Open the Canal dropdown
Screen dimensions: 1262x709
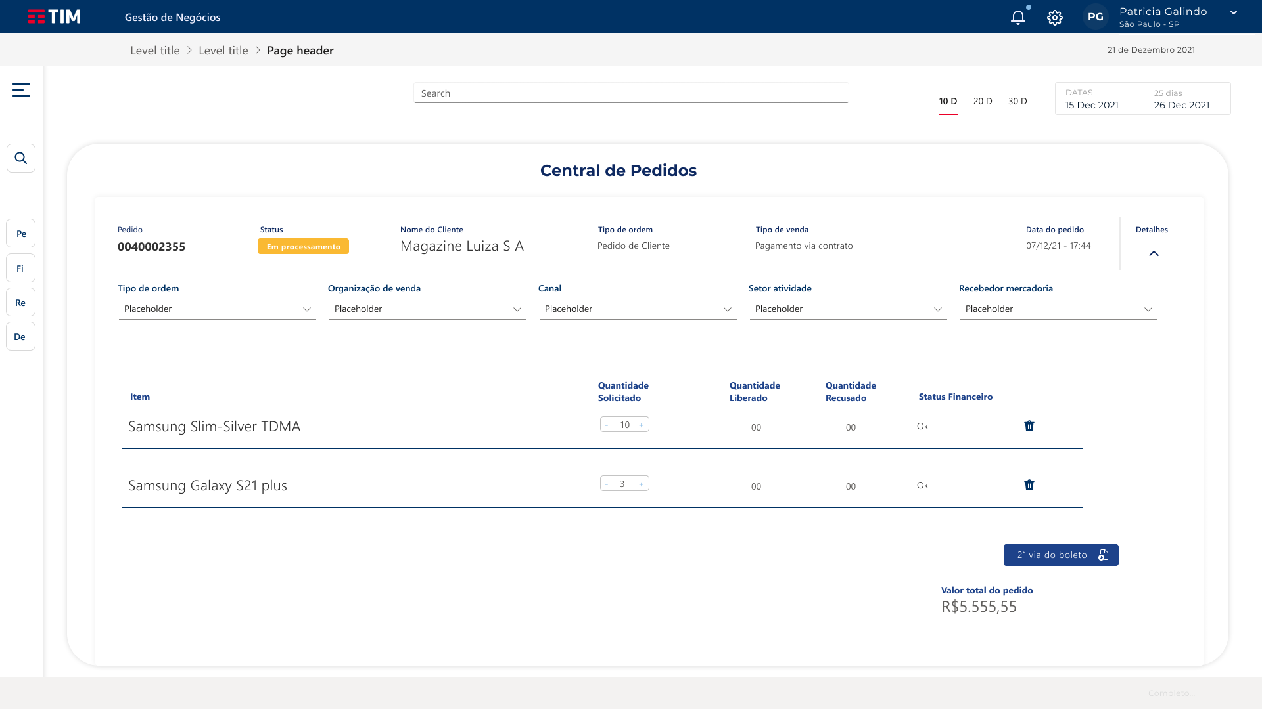(x=638, y=309)
